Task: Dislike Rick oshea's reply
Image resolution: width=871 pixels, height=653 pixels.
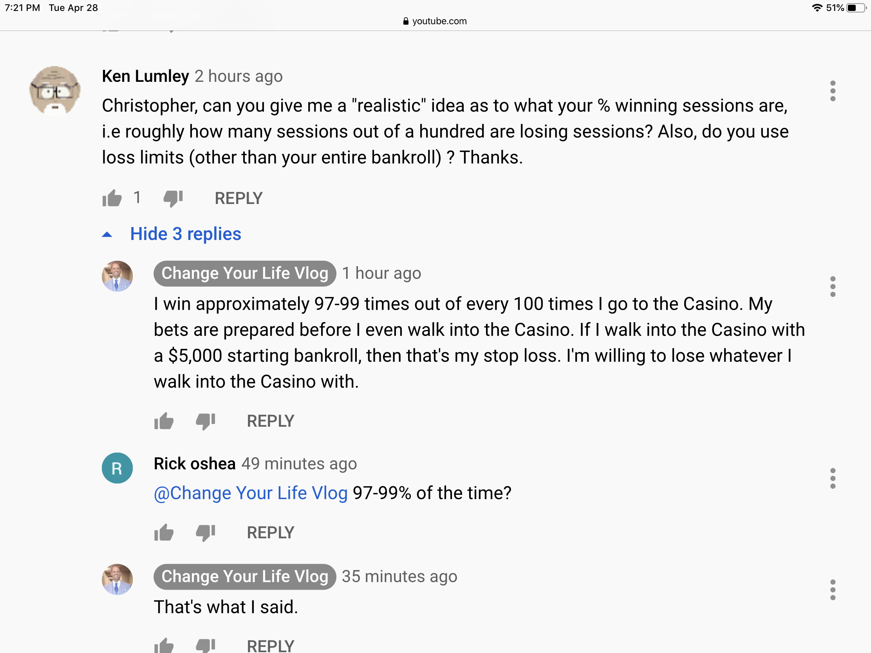Action: pyautogui.click(x=206, y=533)
